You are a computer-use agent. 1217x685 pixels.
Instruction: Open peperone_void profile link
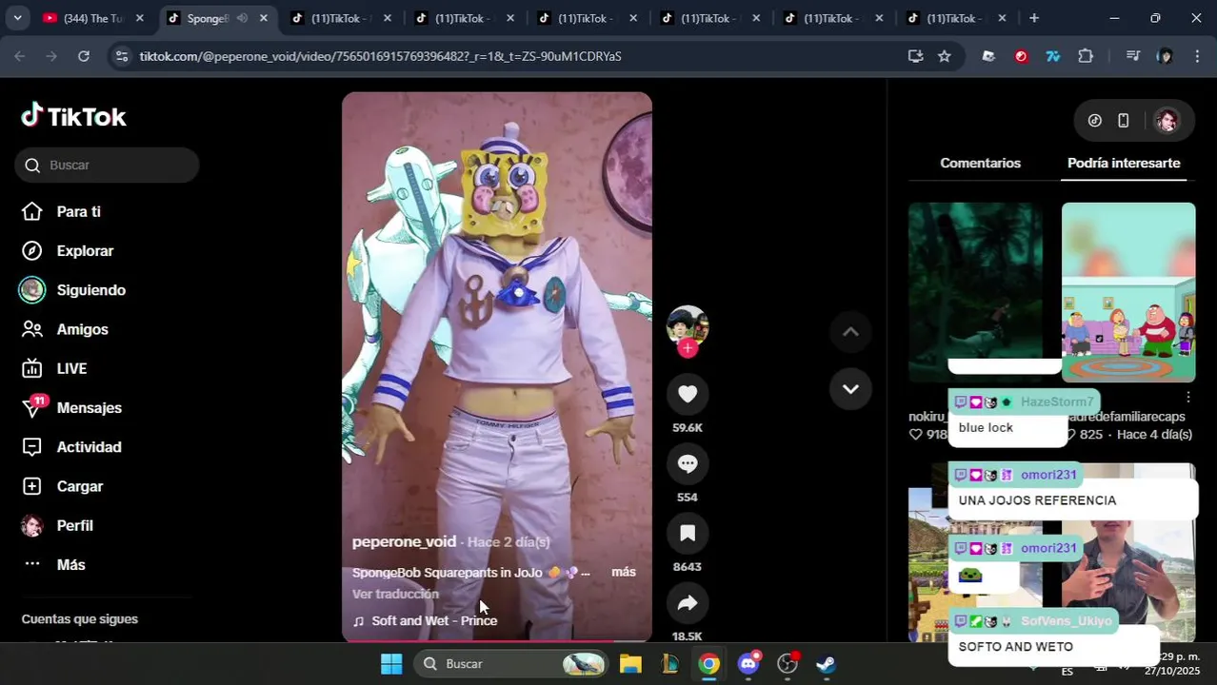click(x=404, y=541)
